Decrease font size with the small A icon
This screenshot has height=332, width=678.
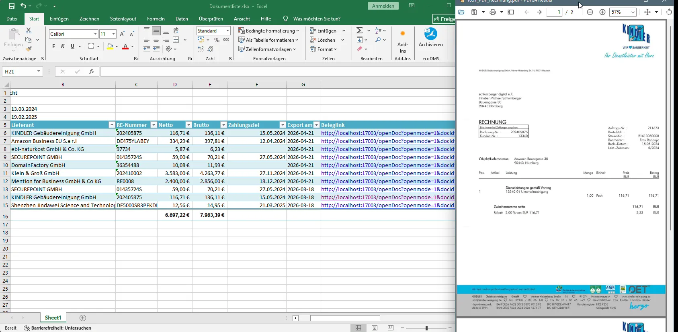tap(132, 34)
